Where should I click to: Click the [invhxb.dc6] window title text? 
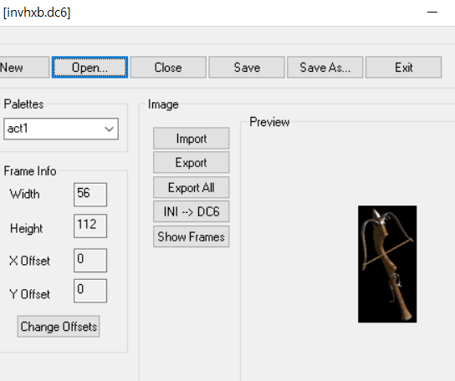coord(37,13)
